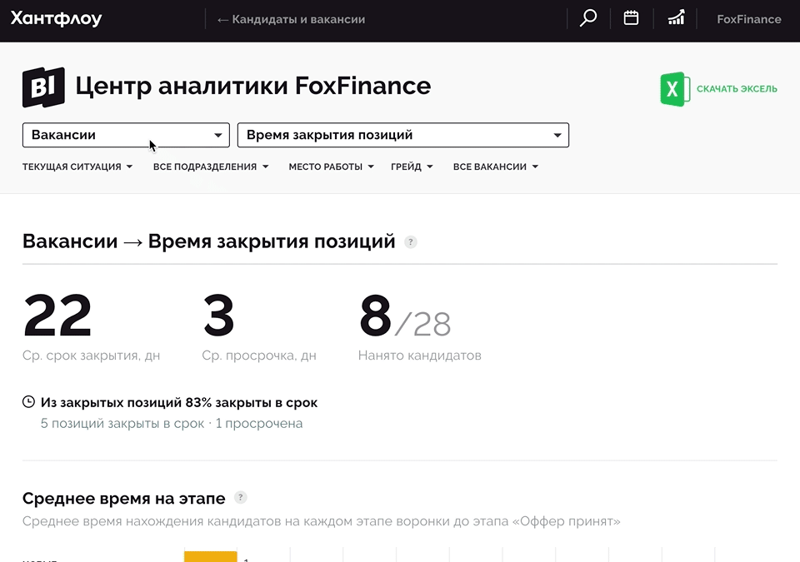Expand the Грейд filter
Image resolution: width=800 pixels, height=562 pixels.
coord(412,167)
